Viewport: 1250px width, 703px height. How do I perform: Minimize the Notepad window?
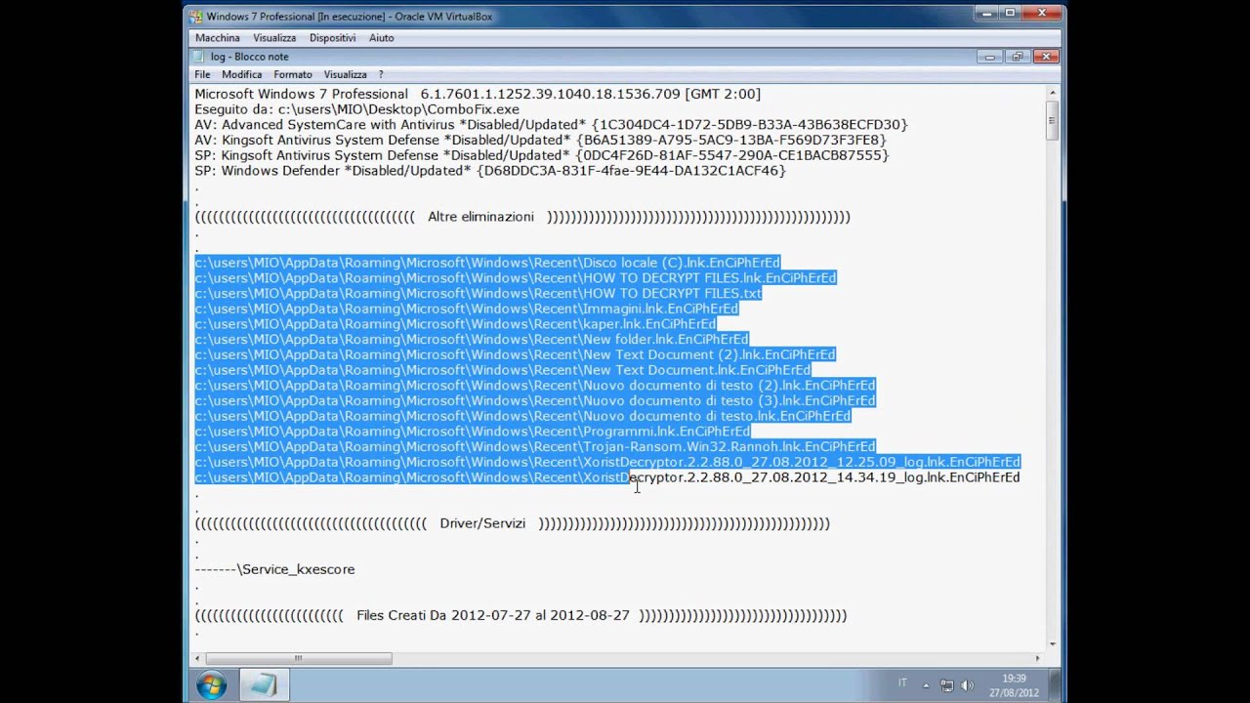[x=990, y=57]
